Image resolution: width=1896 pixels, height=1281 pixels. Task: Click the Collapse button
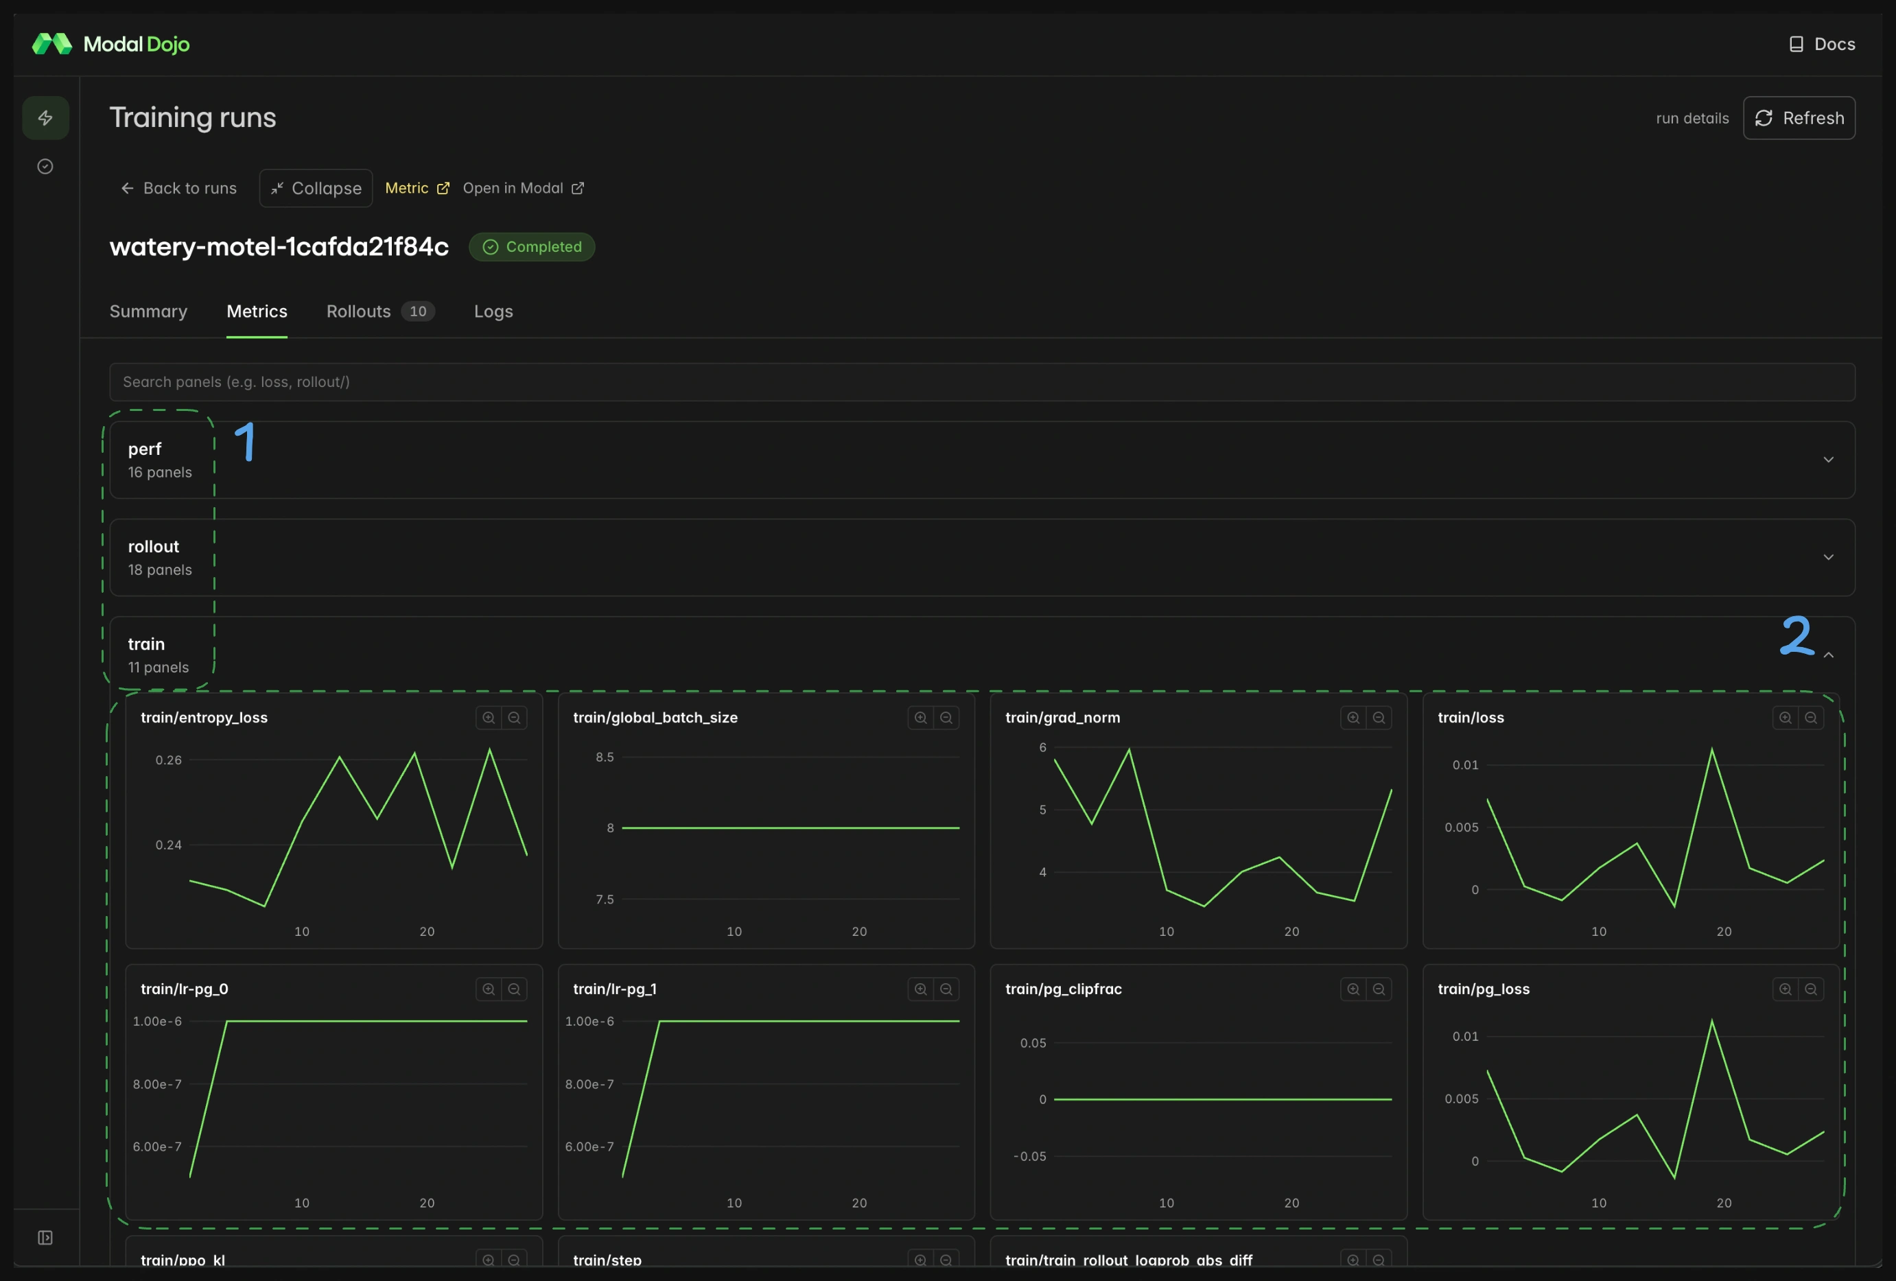point(316,189)
